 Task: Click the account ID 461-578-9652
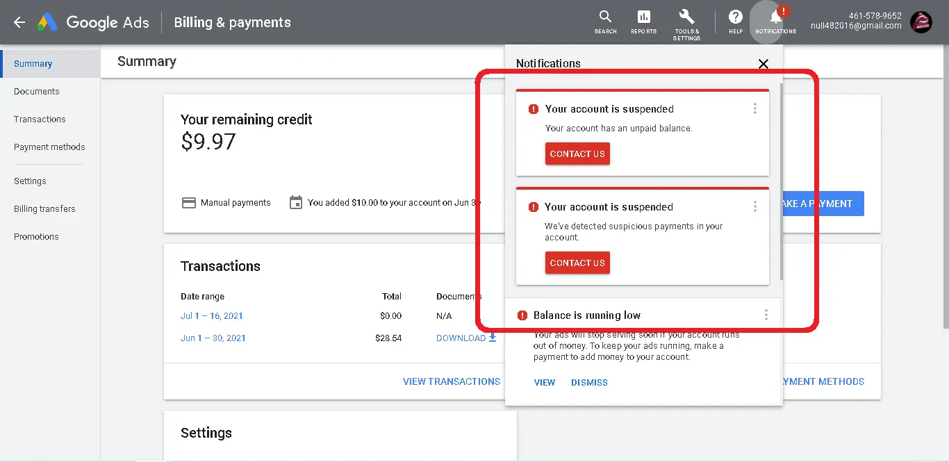coord(875,16)
